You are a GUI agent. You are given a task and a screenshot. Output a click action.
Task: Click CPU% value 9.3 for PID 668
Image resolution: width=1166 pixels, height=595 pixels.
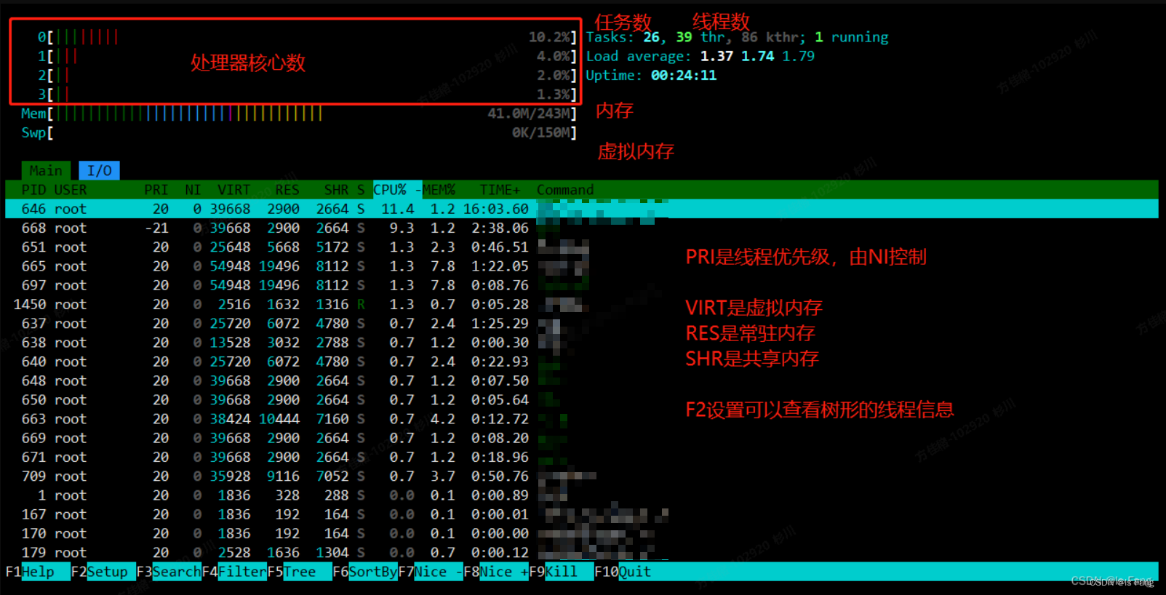tap(402, 228)
